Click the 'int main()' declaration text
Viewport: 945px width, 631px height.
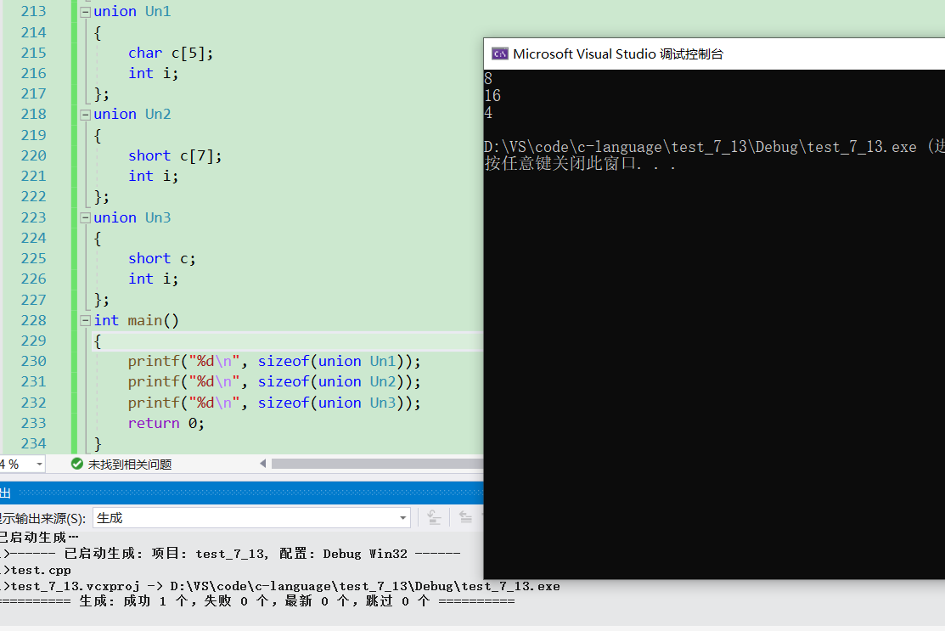click(136, 321)
